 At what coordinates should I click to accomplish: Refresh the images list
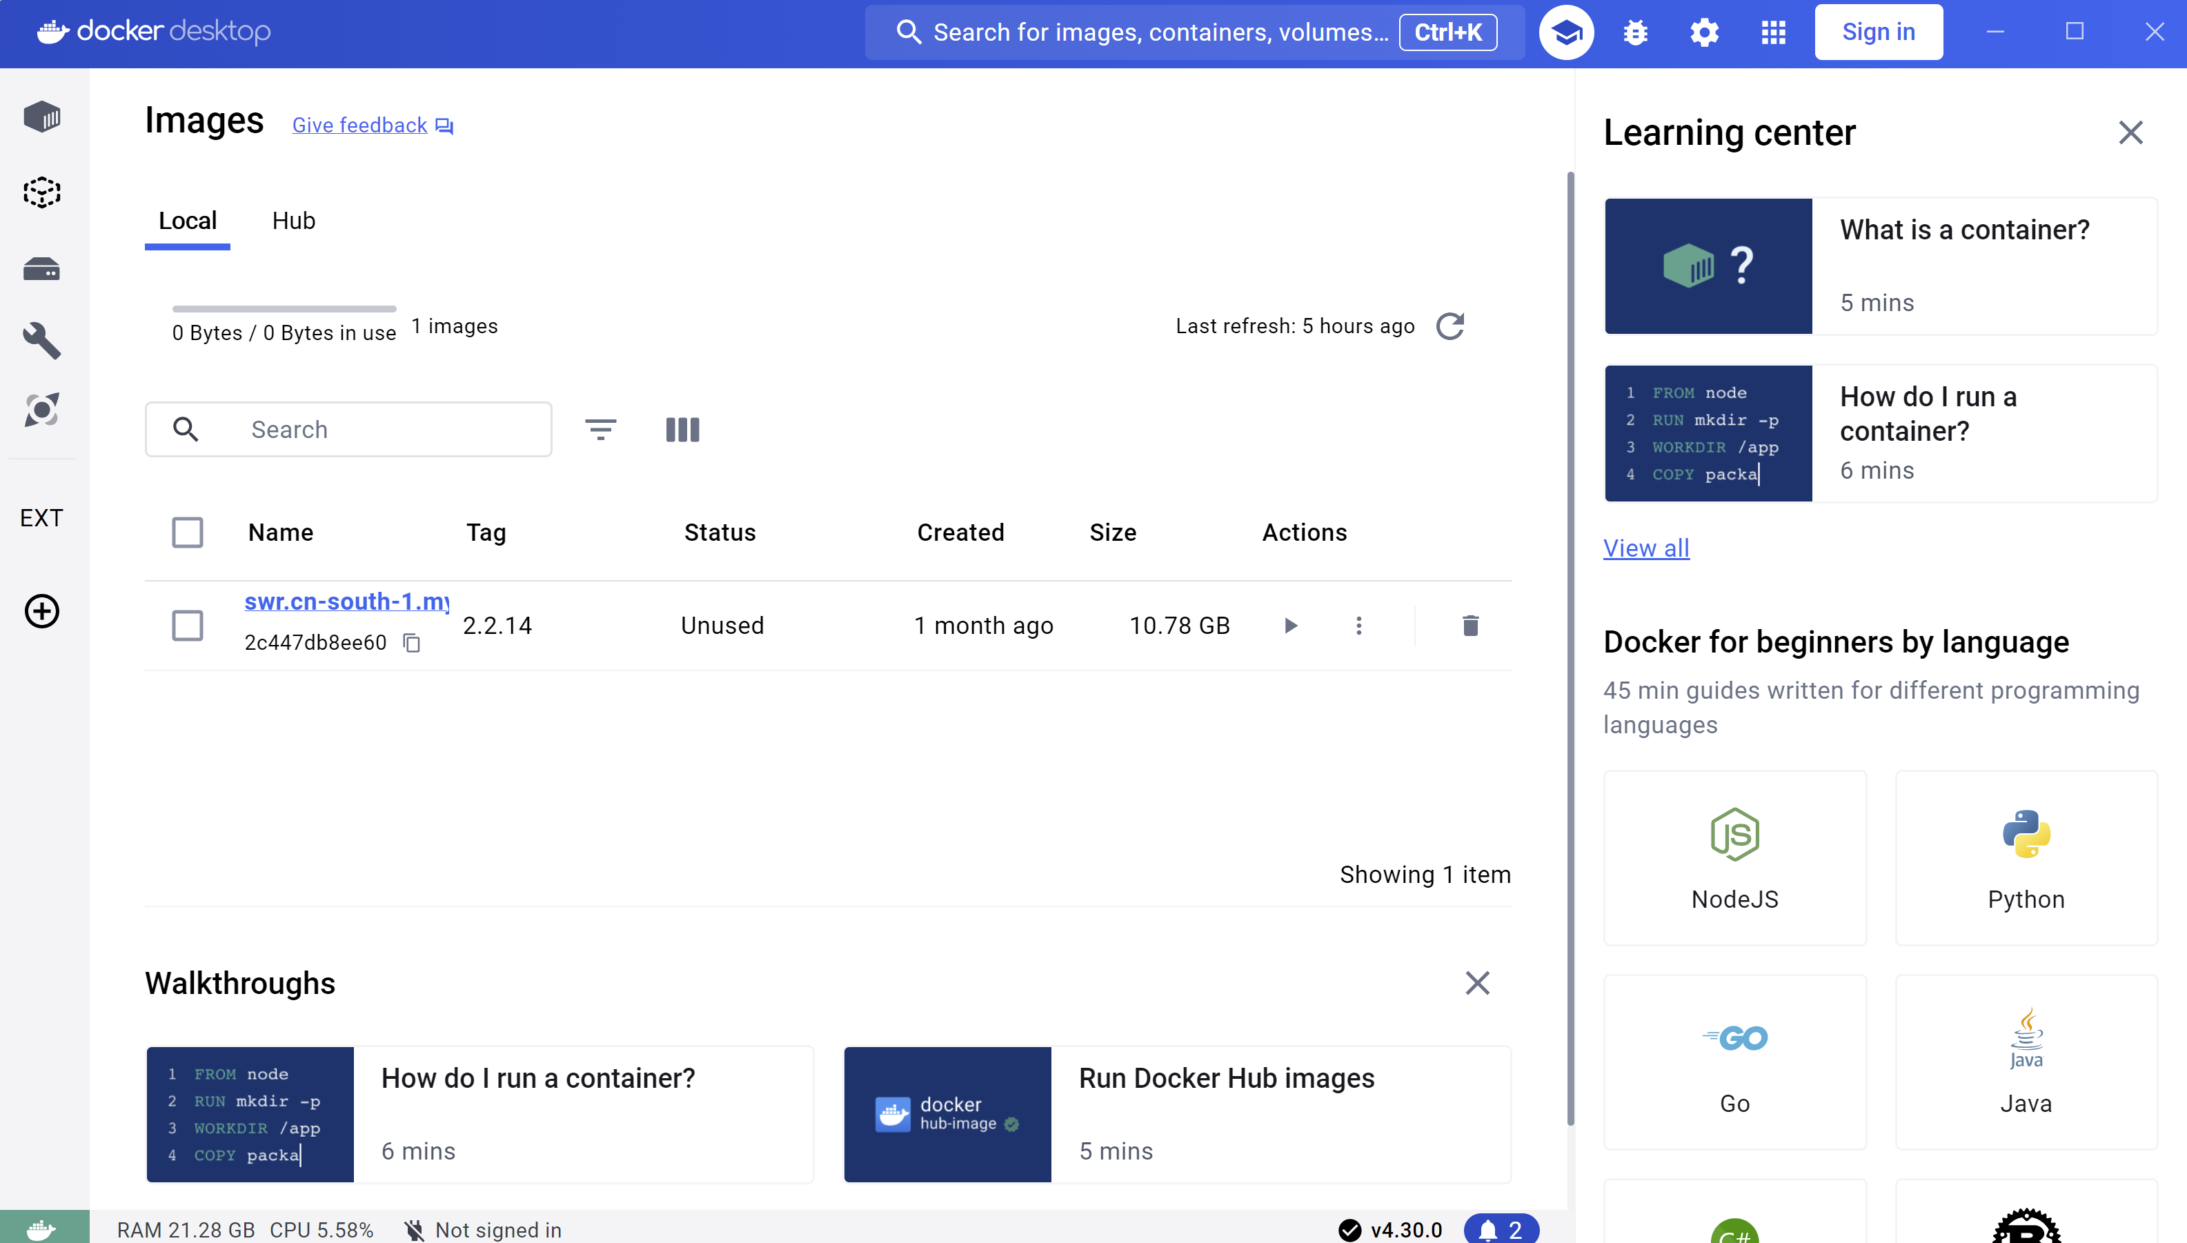(x=1450, y=326)
